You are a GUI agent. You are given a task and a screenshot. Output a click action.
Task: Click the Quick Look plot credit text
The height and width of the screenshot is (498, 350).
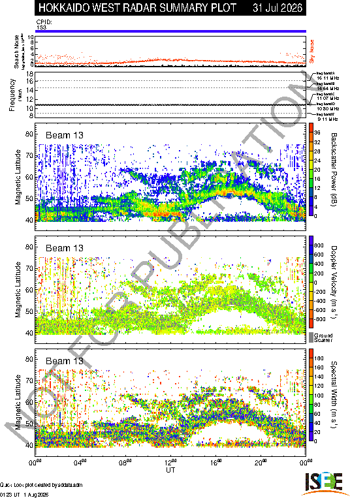[x=41, y=485]
